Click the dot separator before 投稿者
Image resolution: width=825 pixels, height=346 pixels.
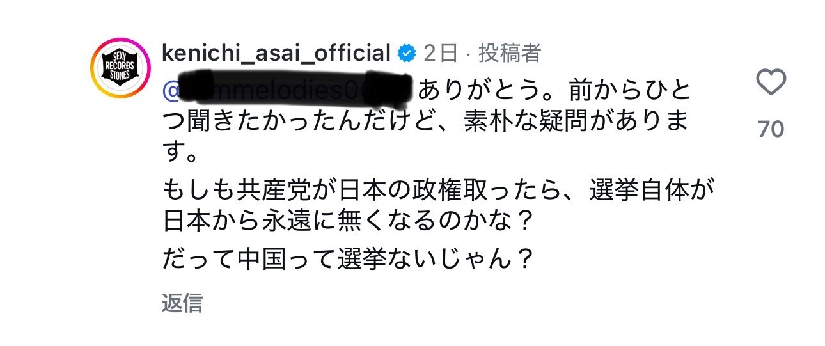pos(469,55)
